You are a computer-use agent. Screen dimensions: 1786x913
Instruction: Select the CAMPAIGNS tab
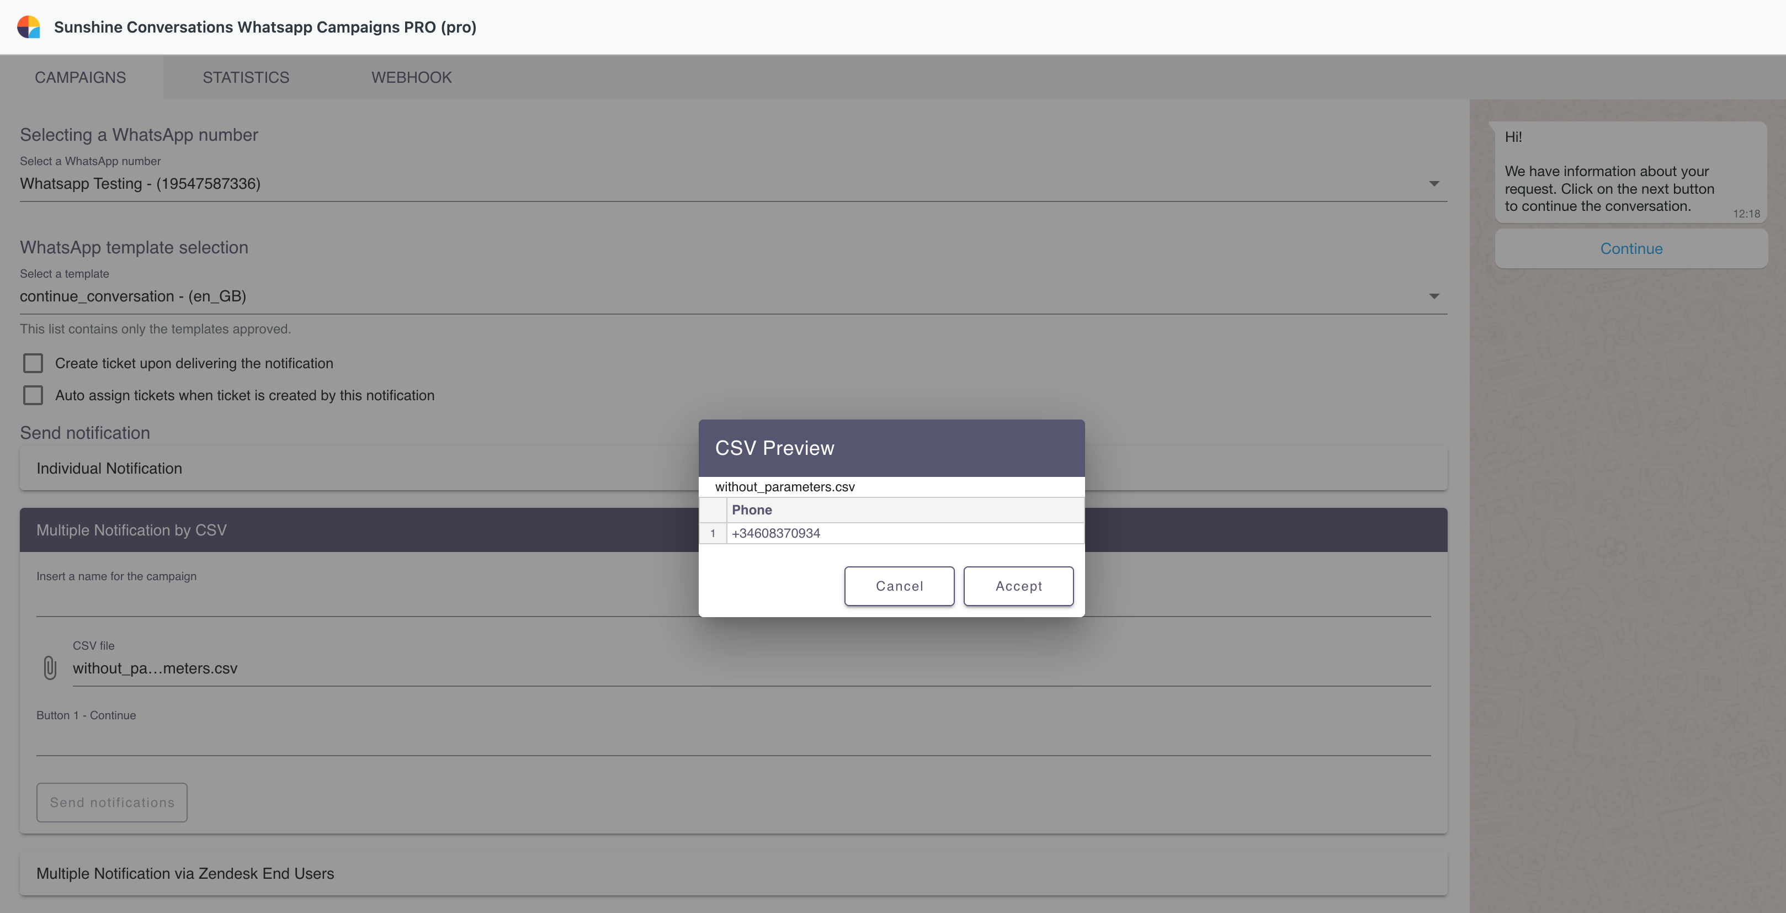(81, 77)
